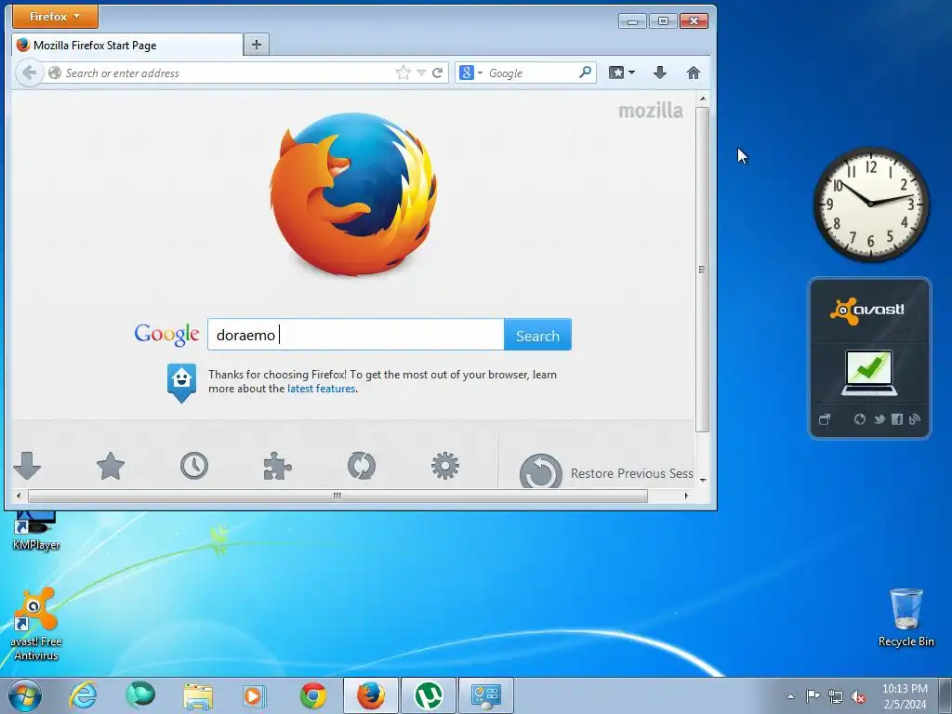Click the vertical scrollbar thumb of the page

(703, 270)
